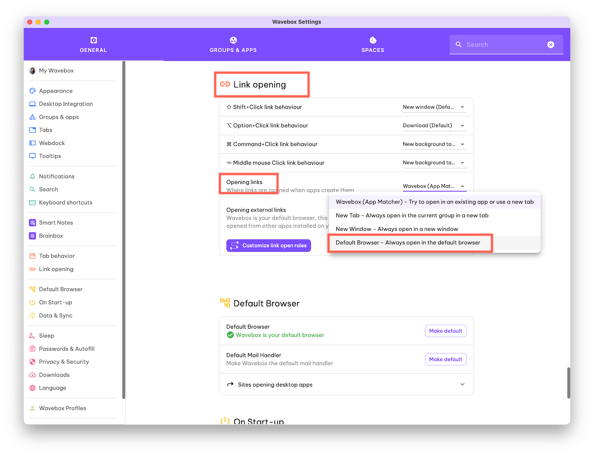Open Option+Click link behaviour dropdown
This screenshot has width=594, height=456.
click(x=434, y=126)
